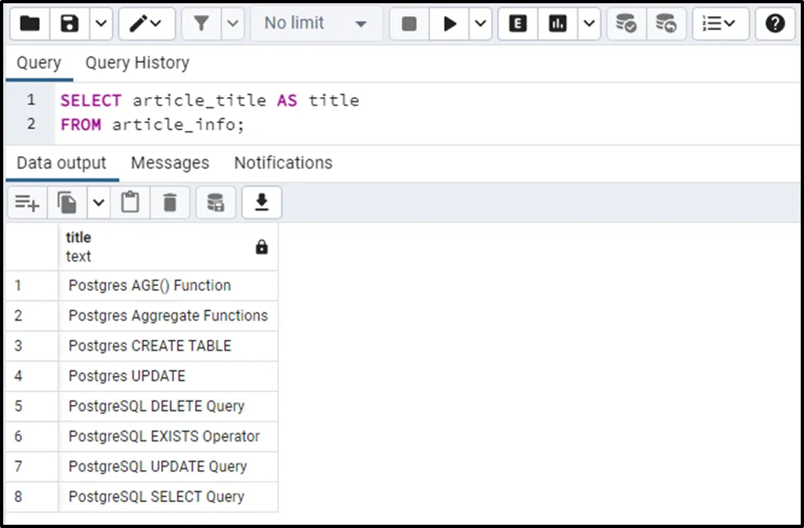Image resolution: width=804 pixels, height=528 pixels.
Task: Switch to the Query History tab
Action: click(137, 63)
